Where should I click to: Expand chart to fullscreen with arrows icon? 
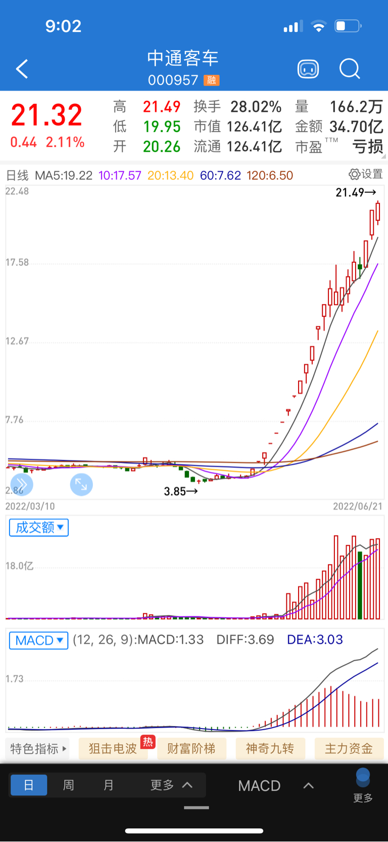(81, 485)
